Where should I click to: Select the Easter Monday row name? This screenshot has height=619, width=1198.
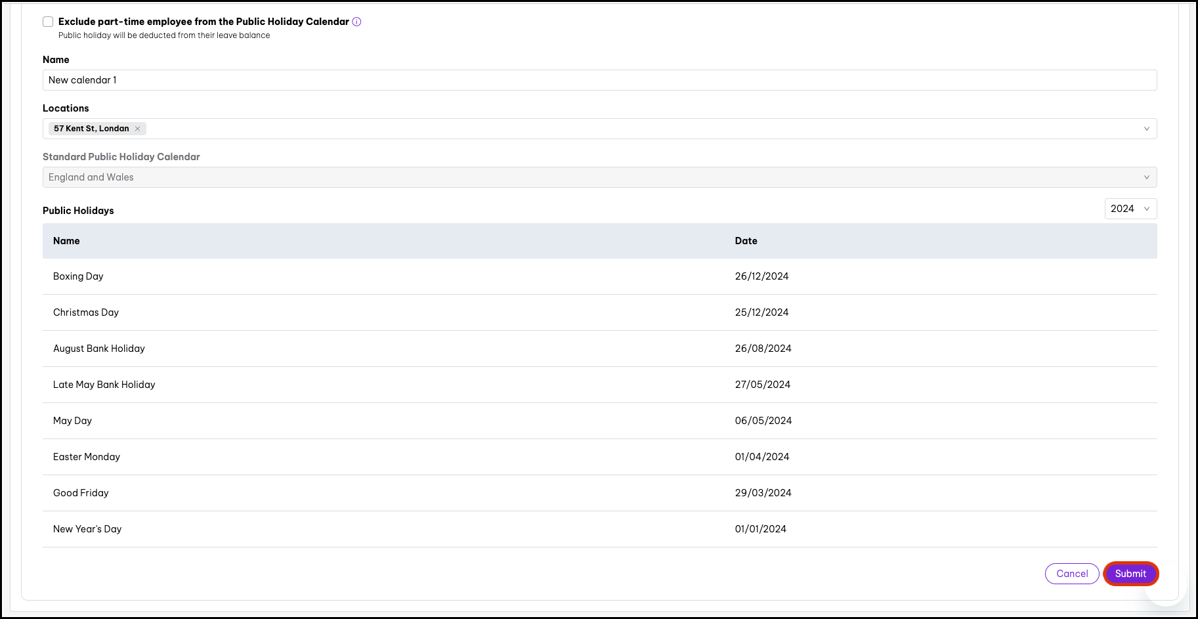(x=87, y=457)
